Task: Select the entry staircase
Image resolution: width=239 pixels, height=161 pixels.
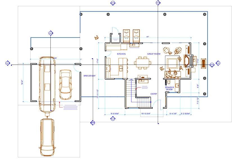Action: tap(138, 94)
